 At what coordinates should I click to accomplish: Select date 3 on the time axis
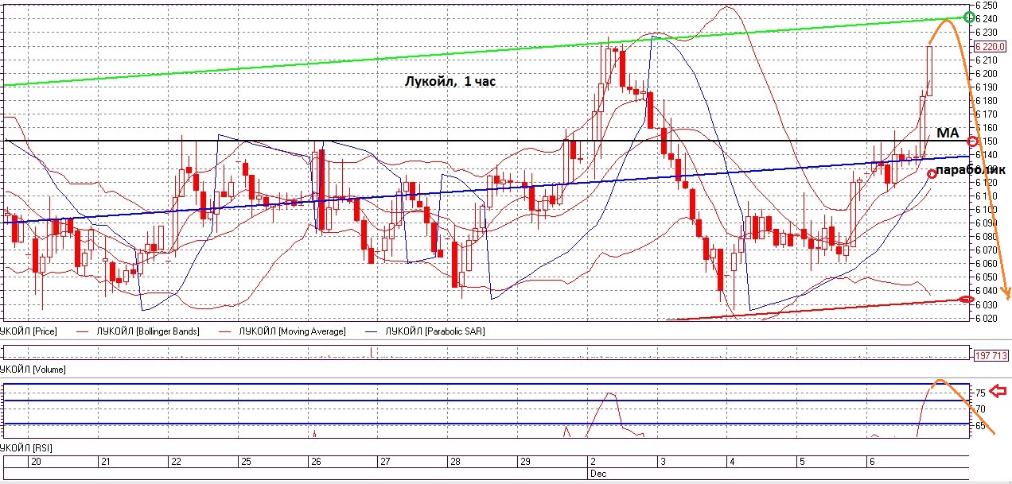click(662, 462)
